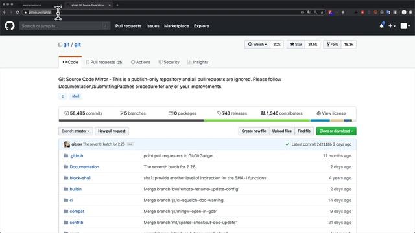The image size is (415, 233).
Task: Open a new browser tab
Action: pos(117,5)
